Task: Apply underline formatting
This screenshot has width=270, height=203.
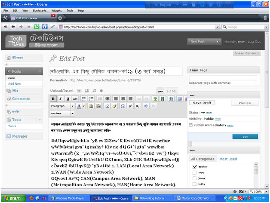Action: pos(67,99)
